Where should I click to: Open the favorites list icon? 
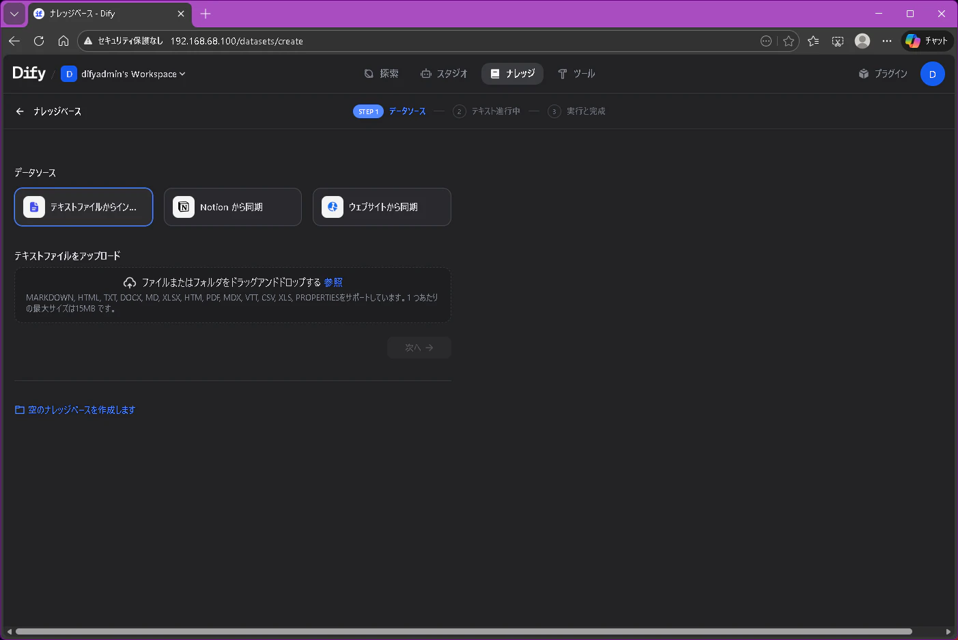coord(813,41)
